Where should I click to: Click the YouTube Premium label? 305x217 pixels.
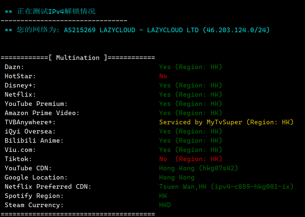click(36, 104)
